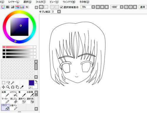Viewport: 147px width, 113px height.
Task: Expand the rotation angle +000° dropdown
Action: 121,7
